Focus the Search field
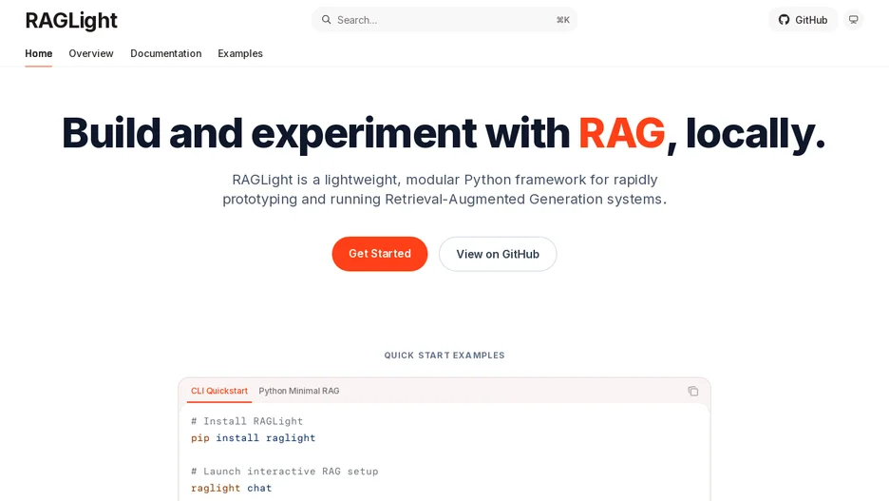The height and width of the screenshot is (501, 889). 444,20
